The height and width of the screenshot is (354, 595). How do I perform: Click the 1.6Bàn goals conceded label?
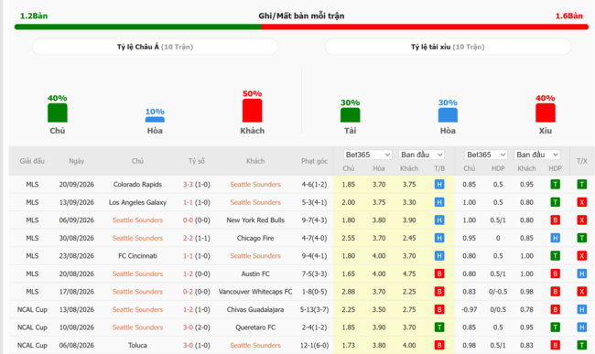(x=568, y=16)
